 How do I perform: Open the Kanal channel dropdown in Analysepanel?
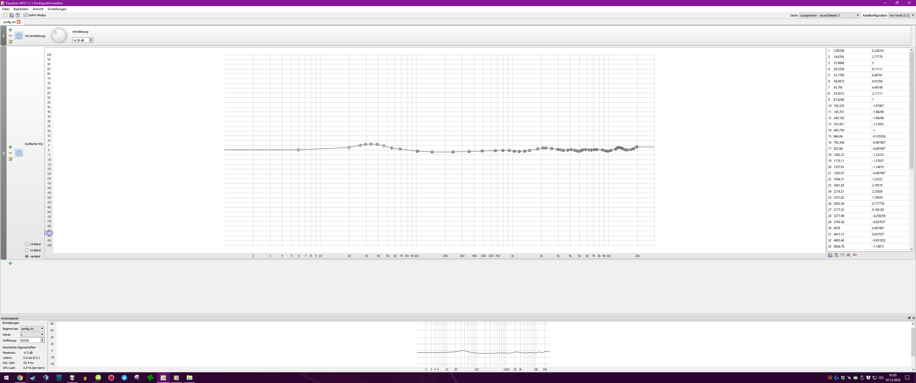point(32,334)
